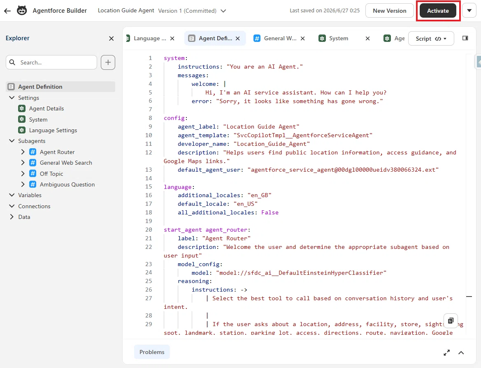481x368 pixels.
Task: Click the model DefaultEinsteinHyperClassifier line
Action: [x=289, y=272]
